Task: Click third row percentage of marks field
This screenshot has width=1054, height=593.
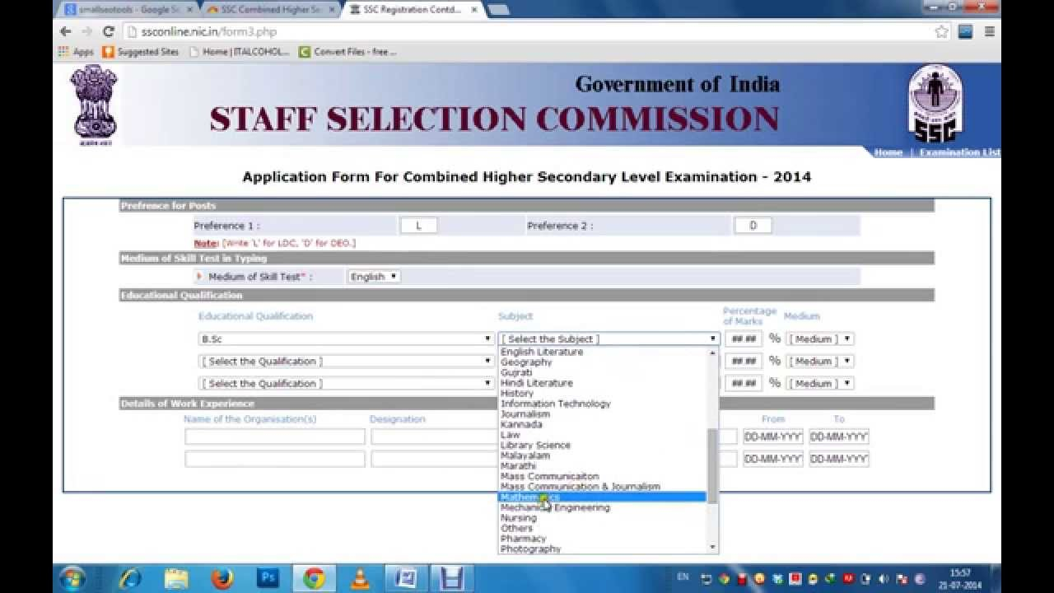Action: point(744,383)
